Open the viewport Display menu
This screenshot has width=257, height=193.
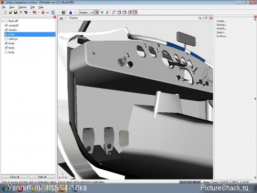point(74,18)
